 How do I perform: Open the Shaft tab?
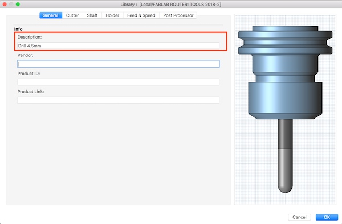tap(92, 15)
